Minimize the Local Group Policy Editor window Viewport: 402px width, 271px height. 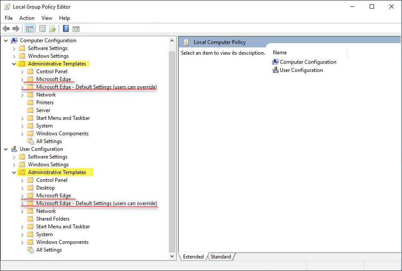pos(352,6)
